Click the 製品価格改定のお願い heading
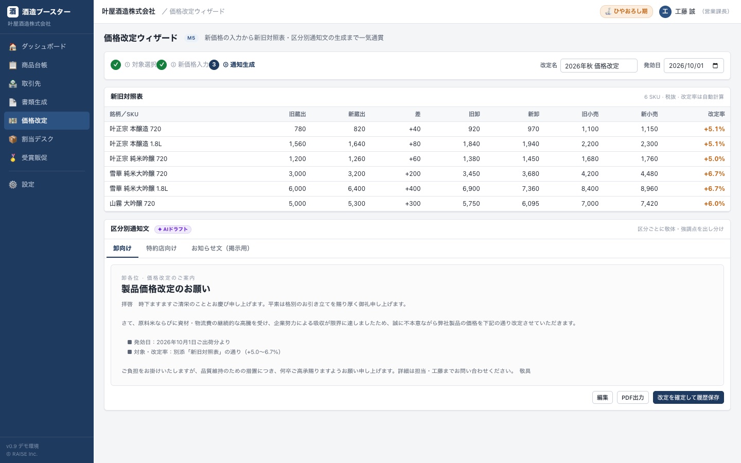741x463 pixels. pos(166,289)
